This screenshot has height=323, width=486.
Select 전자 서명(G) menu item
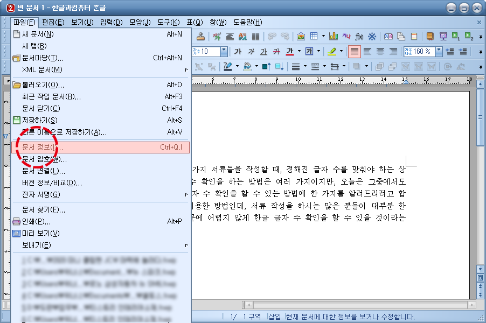(x=100, y=195)
